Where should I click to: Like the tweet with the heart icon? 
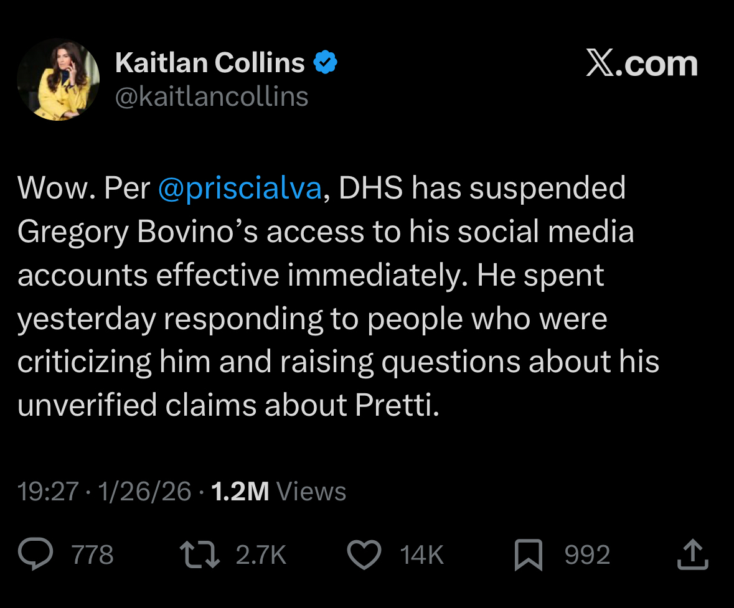364,555
